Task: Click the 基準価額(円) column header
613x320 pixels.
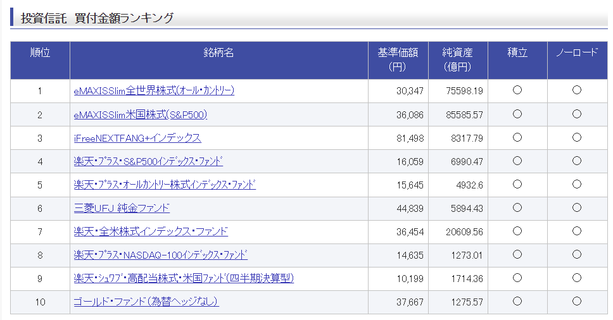Action: [398, 59]
